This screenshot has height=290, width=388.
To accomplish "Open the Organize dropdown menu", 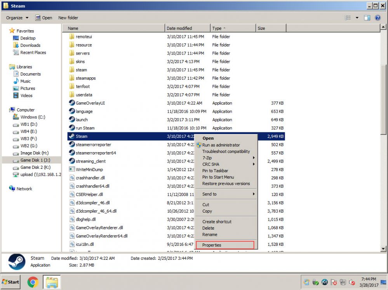I will (17, 18).
